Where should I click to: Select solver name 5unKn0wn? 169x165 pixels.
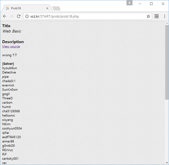pos(10,90)
